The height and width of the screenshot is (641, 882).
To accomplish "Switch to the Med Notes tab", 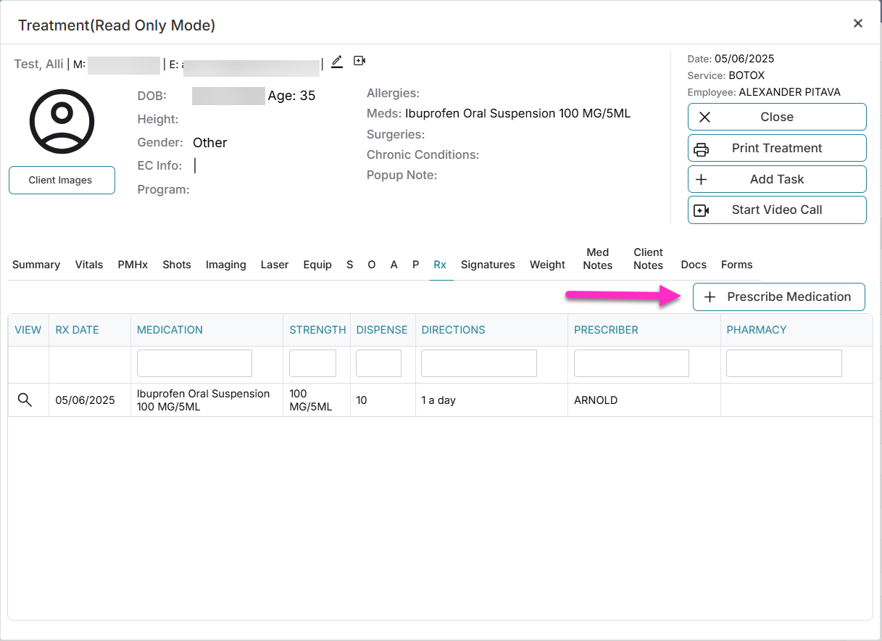I will pos(597,259).
